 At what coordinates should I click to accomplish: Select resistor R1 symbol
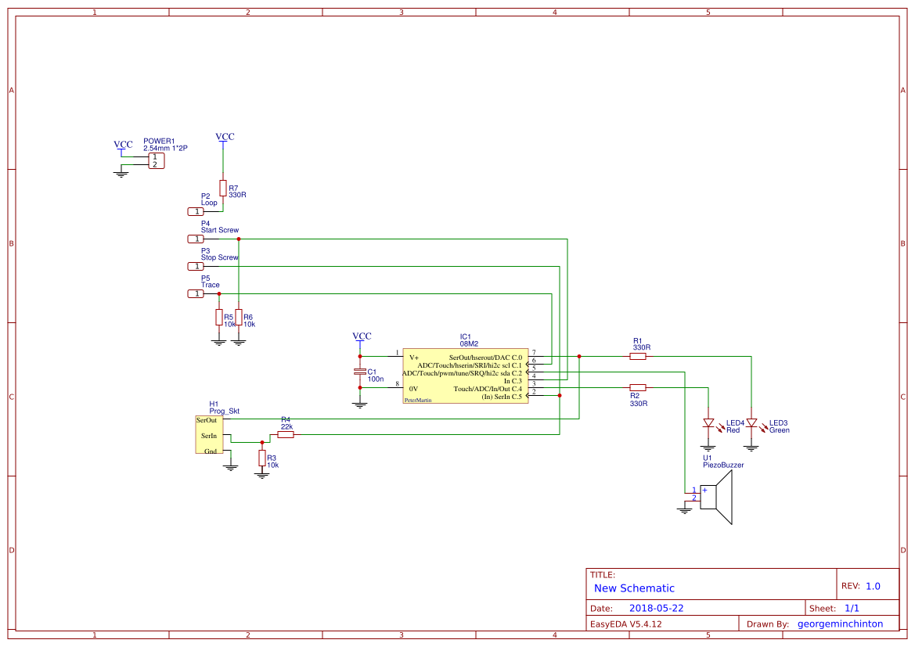[638, 357]
